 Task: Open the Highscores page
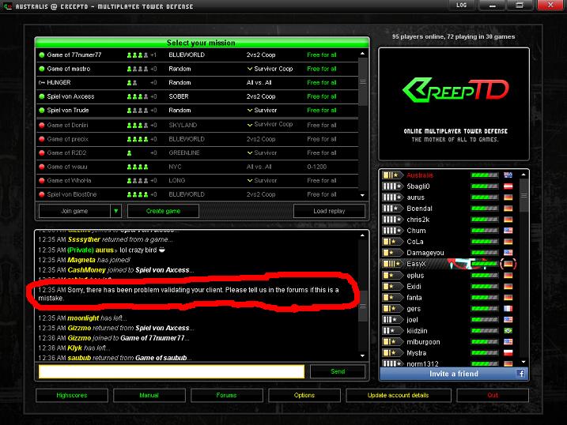(x=72, y=396)
